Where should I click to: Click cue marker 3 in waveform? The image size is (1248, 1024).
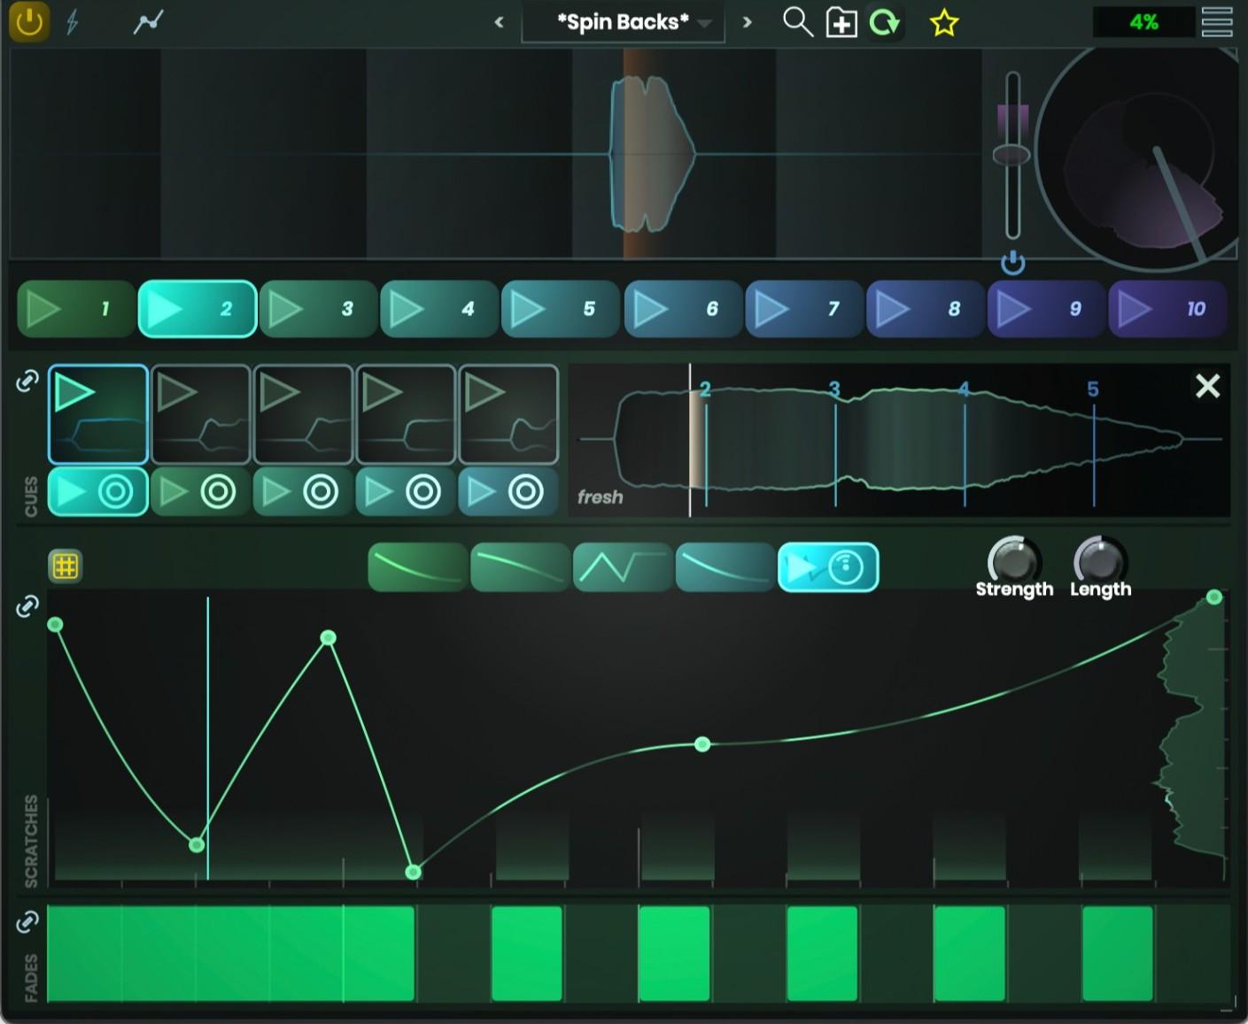[834, 389]
